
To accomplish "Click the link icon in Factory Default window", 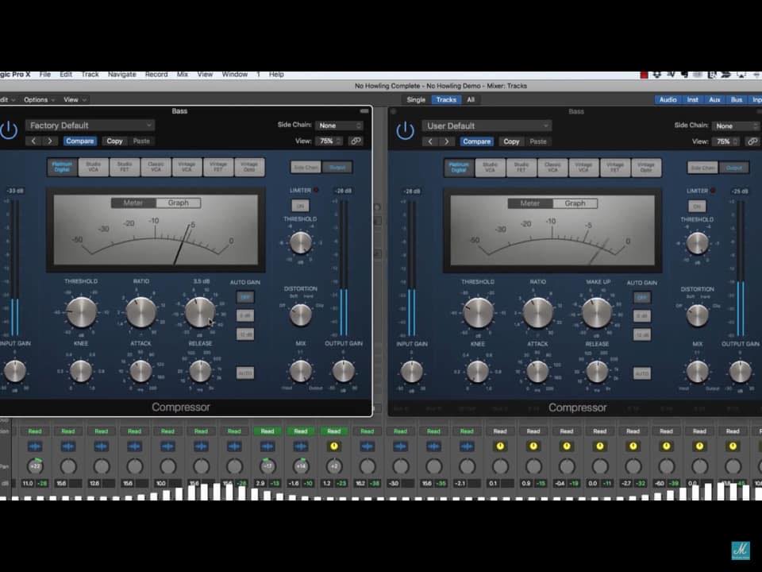I will coord(356,141).
